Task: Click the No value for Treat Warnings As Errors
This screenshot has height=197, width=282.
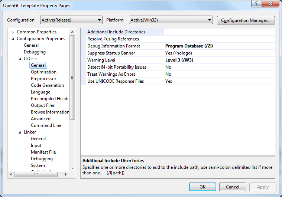Action: pos(220,74)
